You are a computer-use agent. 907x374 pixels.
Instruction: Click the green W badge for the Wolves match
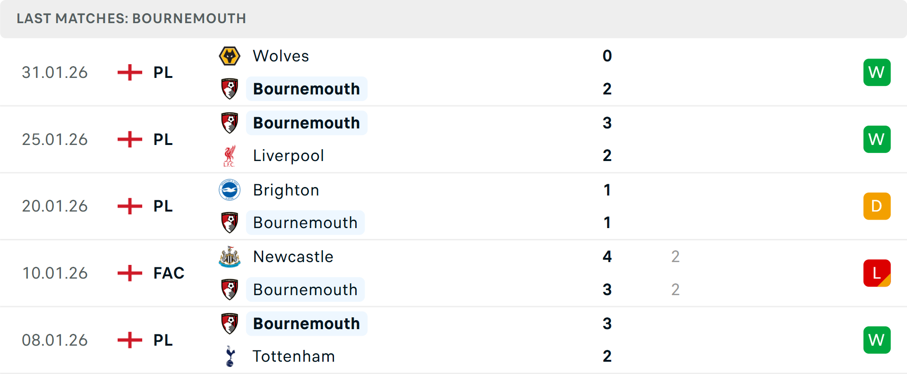coord(877,72)
